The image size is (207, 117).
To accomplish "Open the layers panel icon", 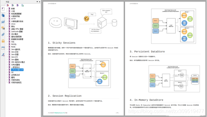I will (3, 22).
